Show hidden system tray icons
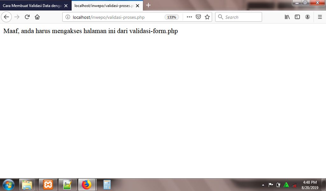The width and height of the screenshot is (326, 191). 263,185
